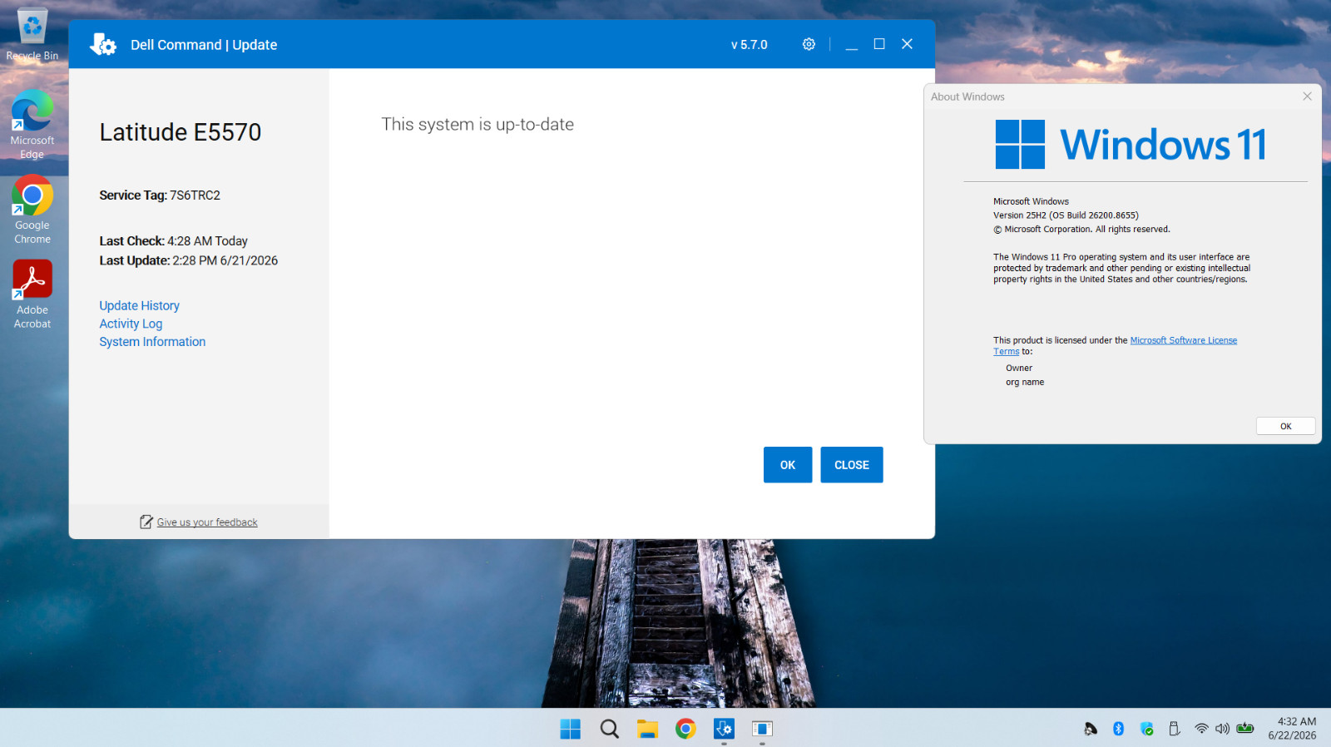Click the CLOSE button in Dell window

pos(852,465)
